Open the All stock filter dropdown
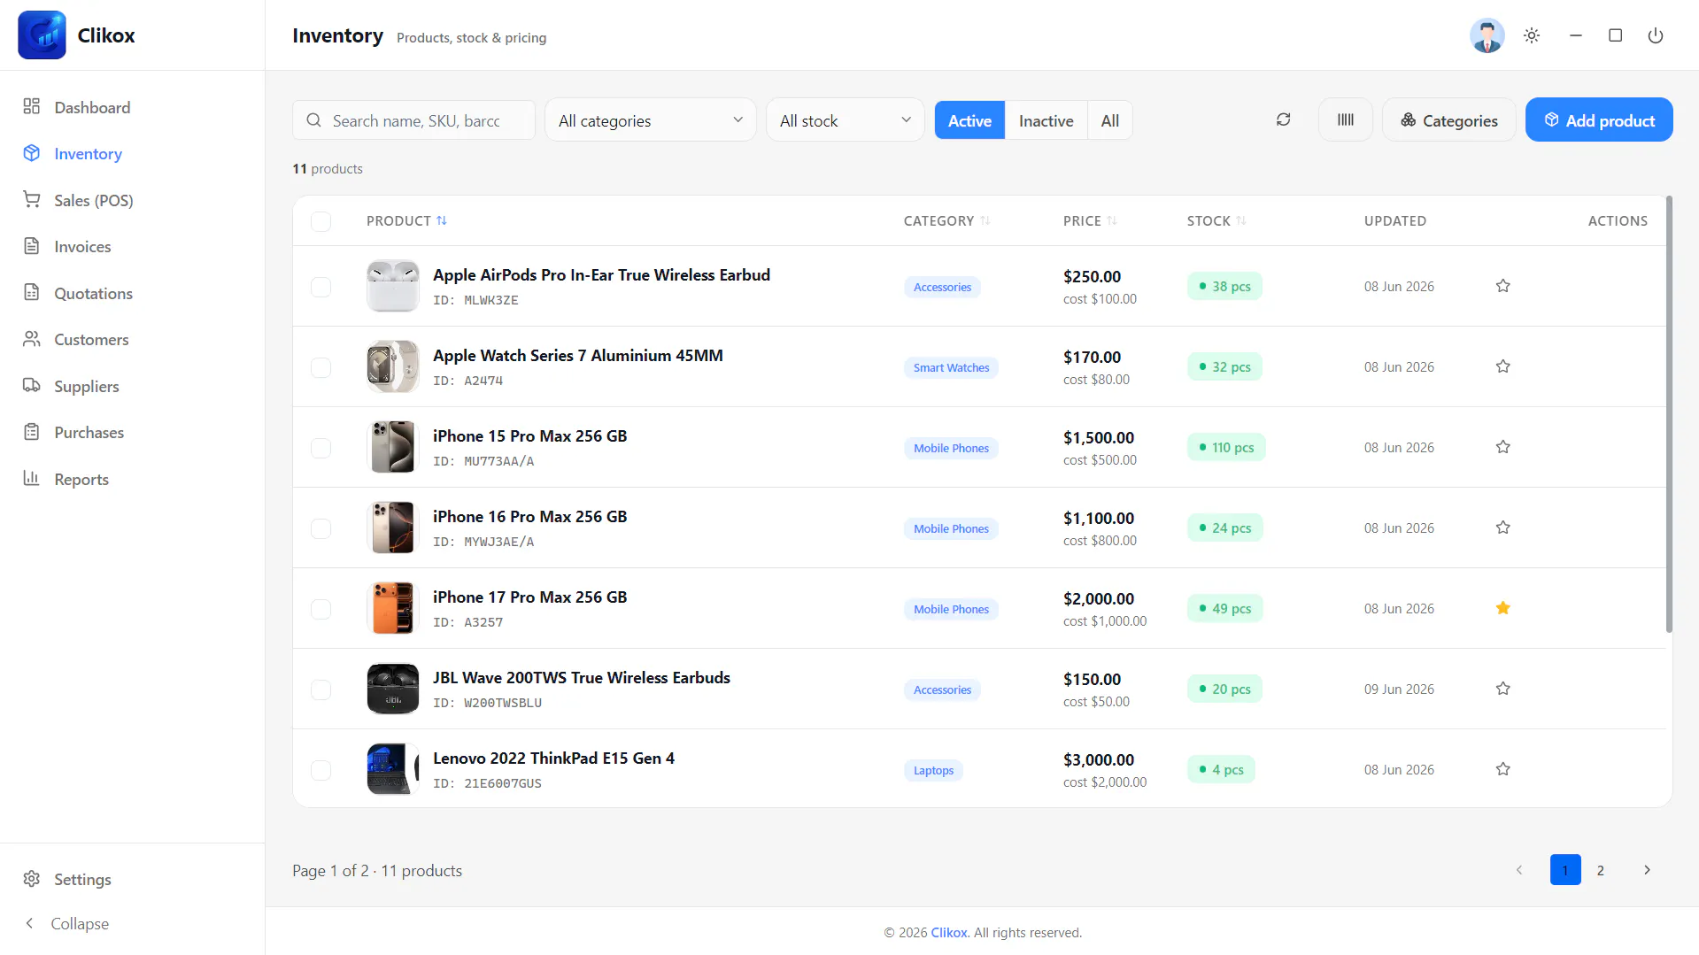Image resolution: width=1699 pixels, height=955 pixels. pyautogui.click(x=846, y=120)
